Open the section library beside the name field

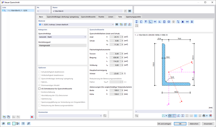click(x=130, y=11)
